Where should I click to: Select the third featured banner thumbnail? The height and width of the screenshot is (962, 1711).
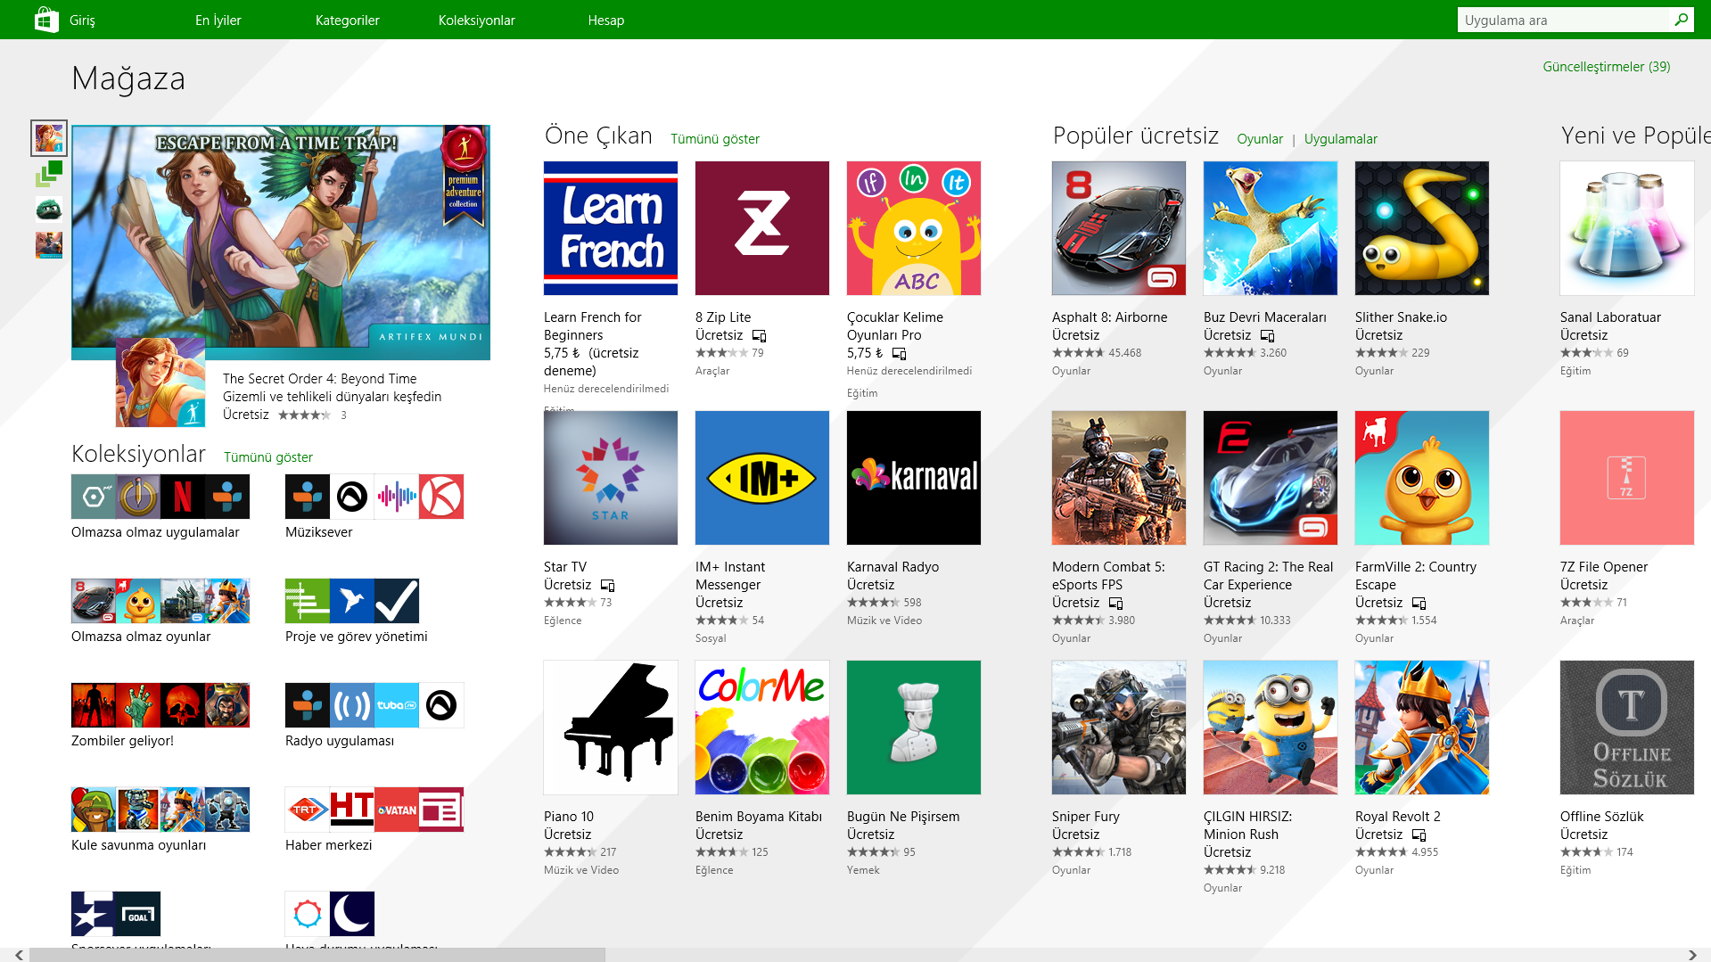click(49, 210)
